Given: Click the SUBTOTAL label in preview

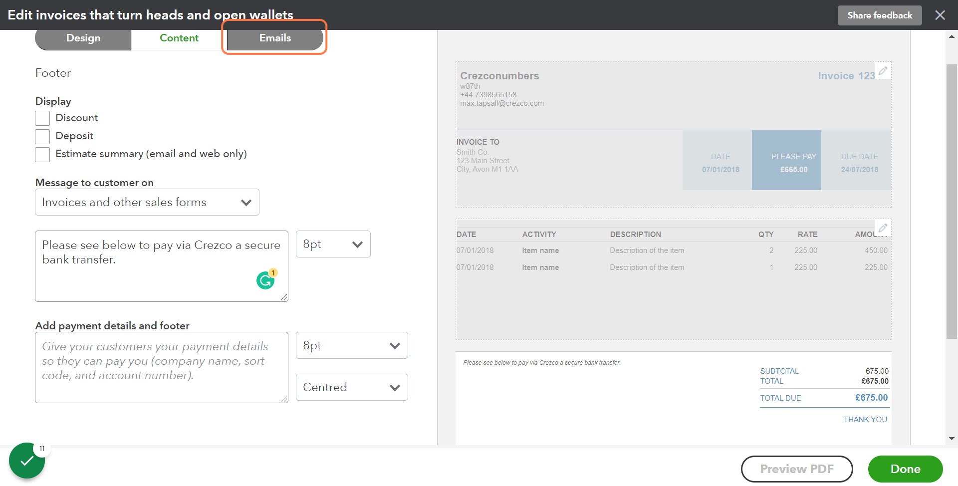Looking at the screenshot, I should click(x=779, y=371).
